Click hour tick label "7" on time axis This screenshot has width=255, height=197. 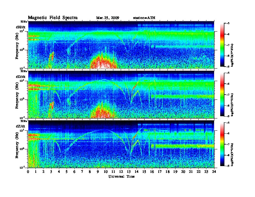click(82, 172)
